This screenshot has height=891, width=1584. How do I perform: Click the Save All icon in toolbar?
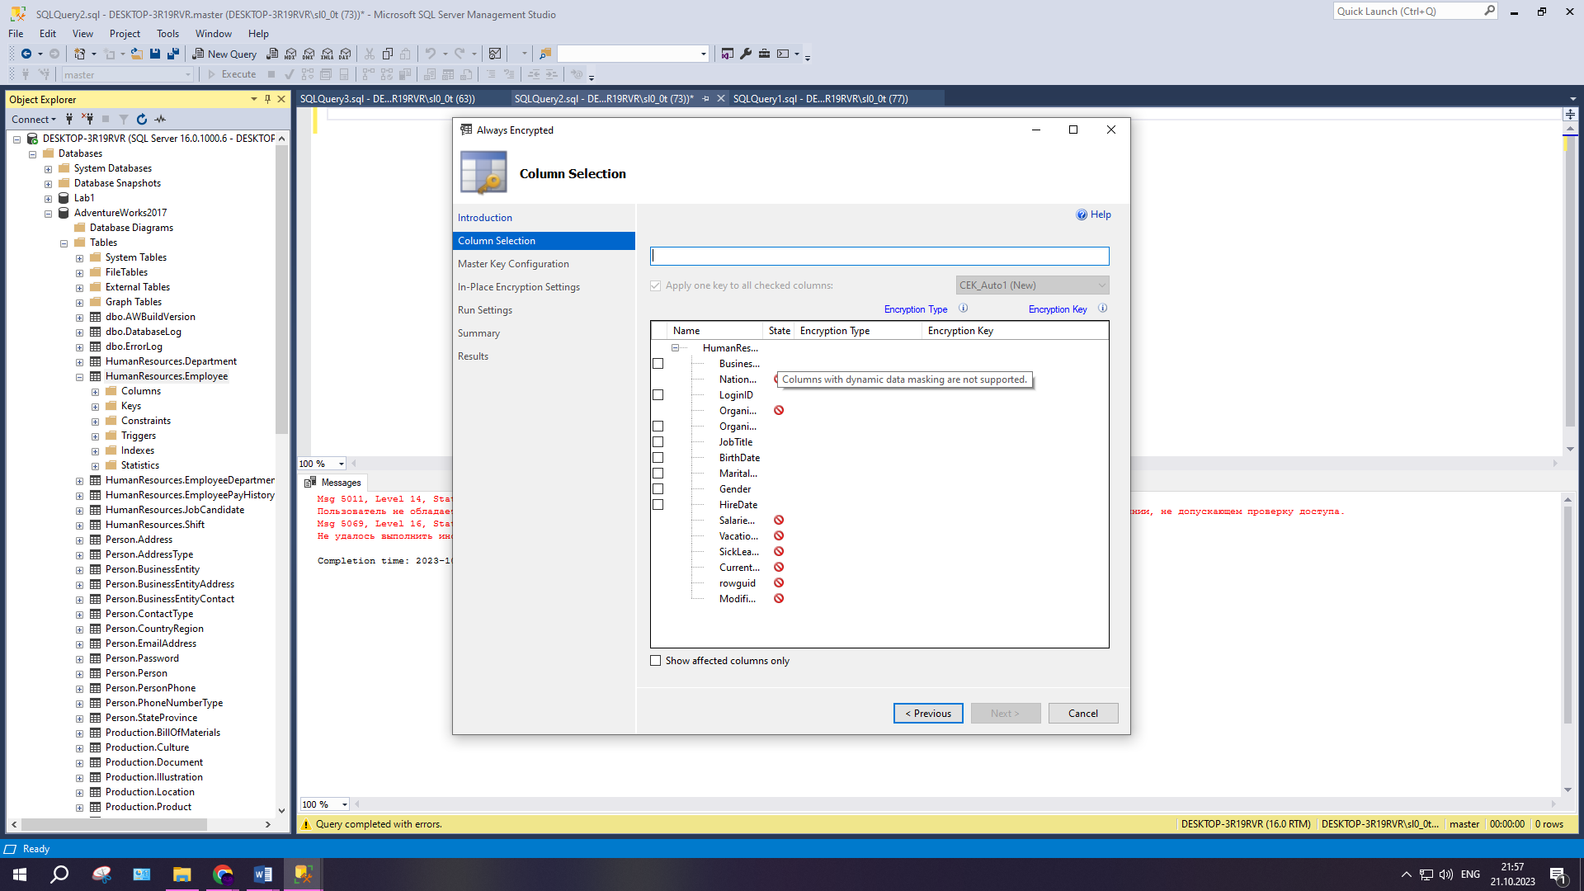pos(173,54)
